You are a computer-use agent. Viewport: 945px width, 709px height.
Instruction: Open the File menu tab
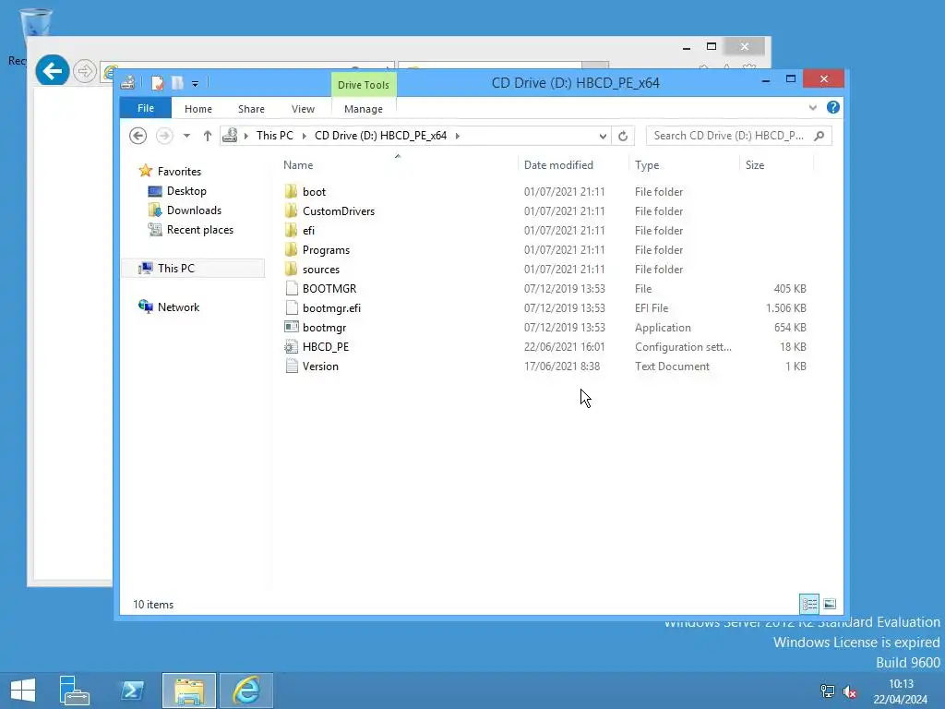(x=146, y=108)
